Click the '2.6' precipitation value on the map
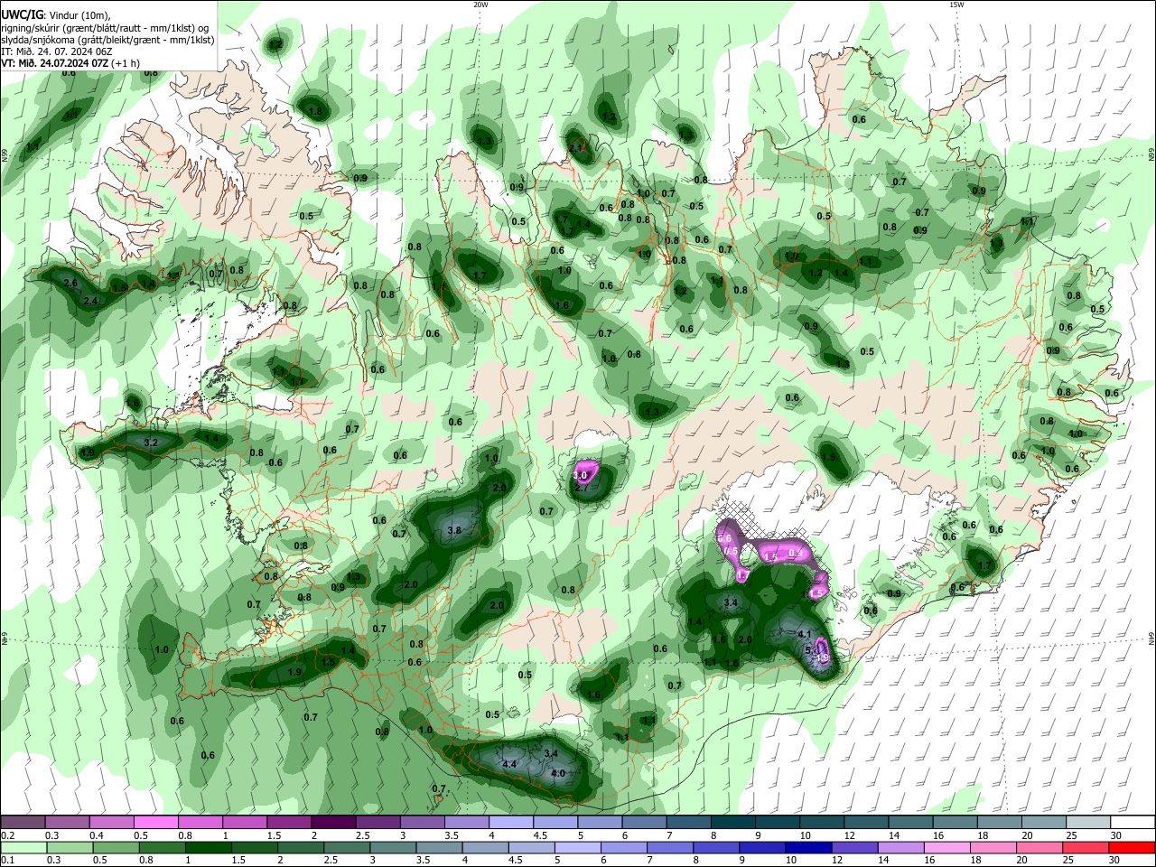This screenshot has width=1156, height=867. [71, 284]
